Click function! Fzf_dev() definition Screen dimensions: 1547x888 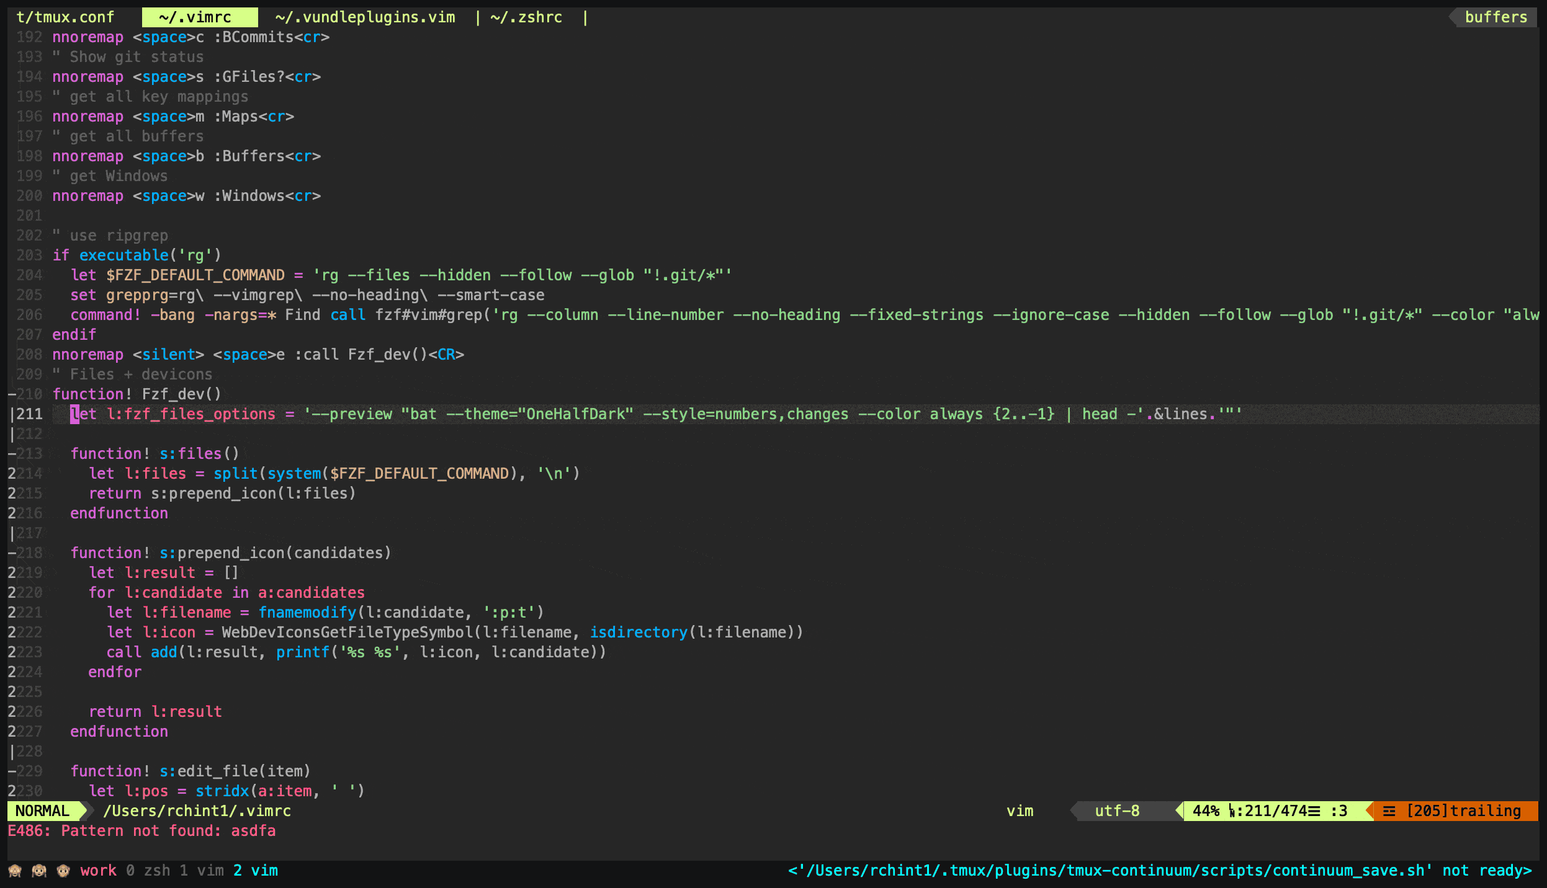point(137,394)
